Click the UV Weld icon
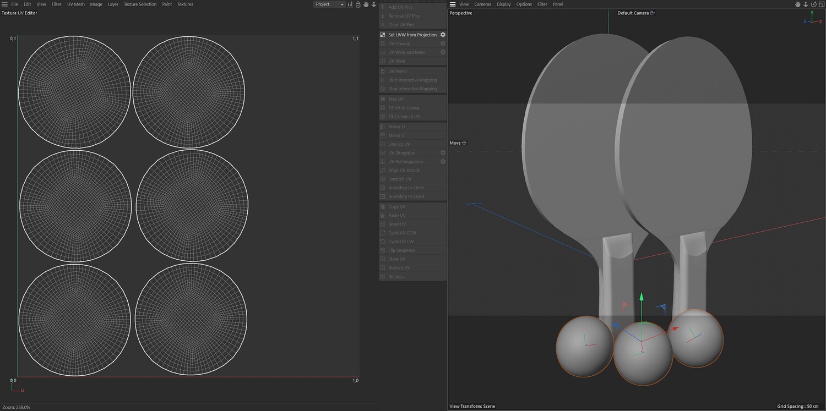Screen dimensions: 826x411 (x=383, y=61)
